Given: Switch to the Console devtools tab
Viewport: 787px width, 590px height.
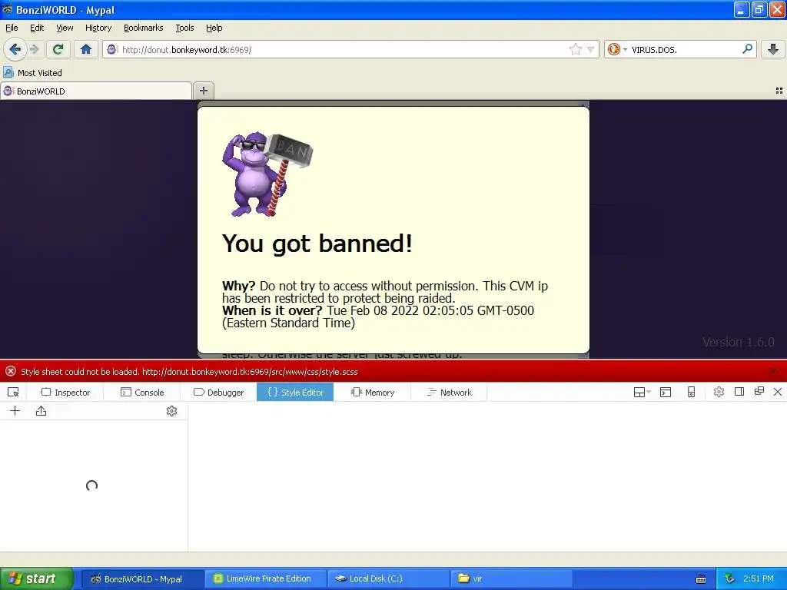Looking at the screenshot, I should click(142, 393).
